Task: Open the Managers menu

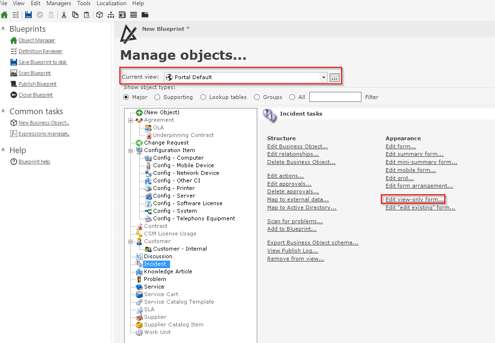Action: coord(59,3)
